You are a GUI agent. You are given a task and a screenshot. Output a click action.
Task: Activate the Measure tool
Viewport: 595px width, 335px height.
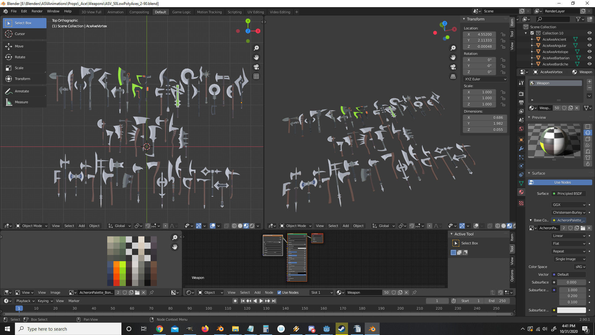21,102
